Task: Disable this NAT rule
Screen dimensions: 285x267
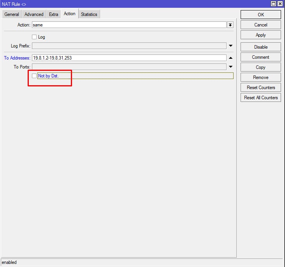Action: (261, 47)
